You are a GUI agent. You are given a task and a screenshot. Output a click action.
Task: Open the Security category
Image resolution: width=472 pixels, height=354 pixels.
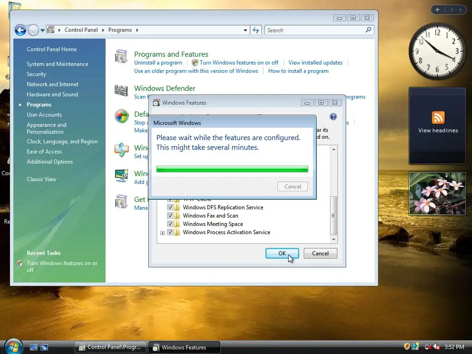click(36, 74)
